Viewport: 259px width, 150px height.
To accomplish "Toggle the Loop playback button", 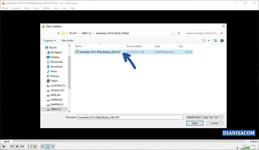I will point(48,146).
